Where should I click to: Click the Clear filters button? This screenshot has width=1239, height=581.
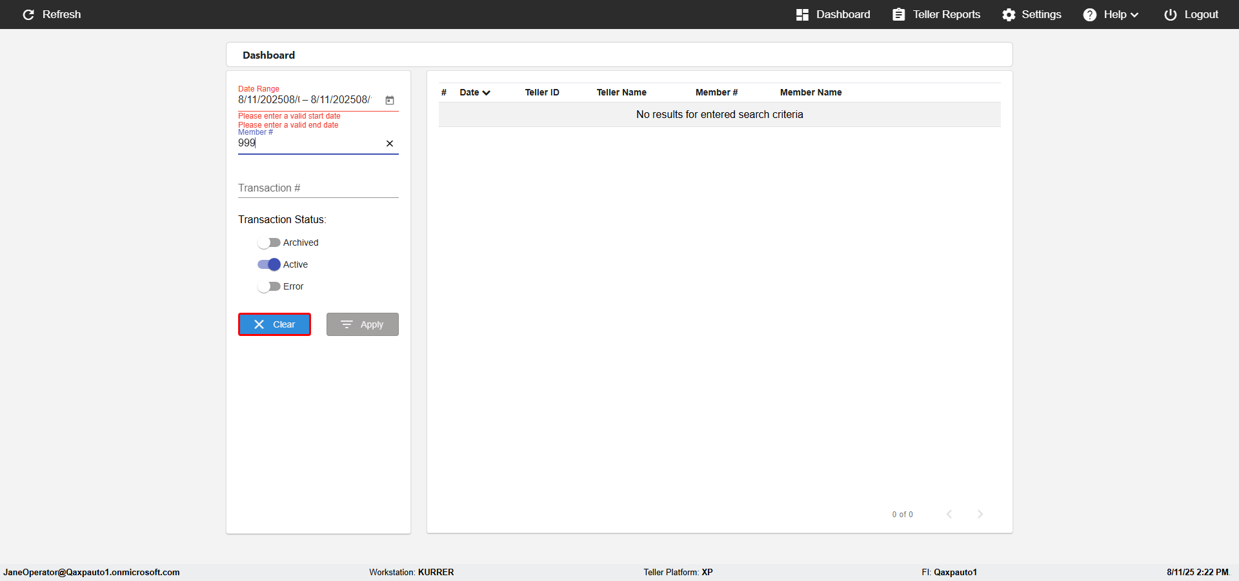pos(274,324)
